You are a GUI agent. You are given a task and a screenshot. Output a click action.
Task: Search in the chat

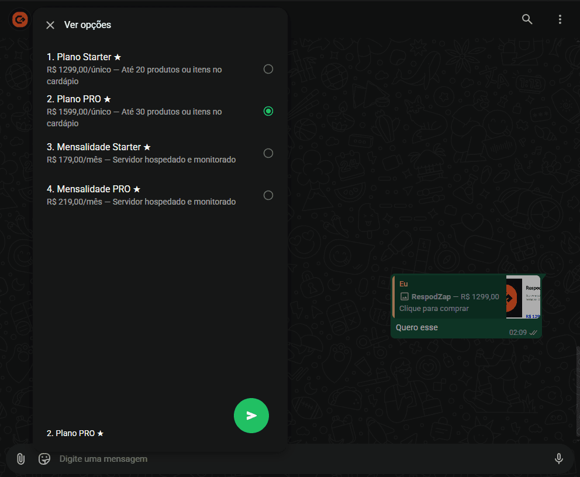point(527,19)
